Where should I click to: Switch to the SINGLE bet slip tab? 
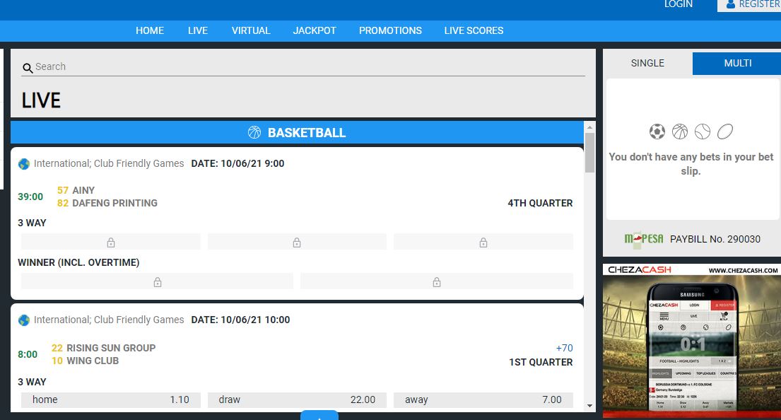(647, 63)
